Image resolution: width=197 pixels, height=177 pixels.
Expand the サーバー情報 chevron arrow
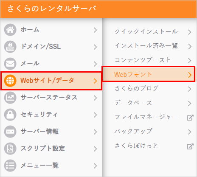tap(96, 132)
